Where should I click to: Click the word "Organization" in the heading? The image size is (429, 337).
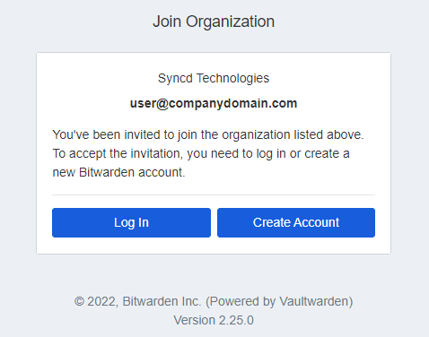pos(231,22)
